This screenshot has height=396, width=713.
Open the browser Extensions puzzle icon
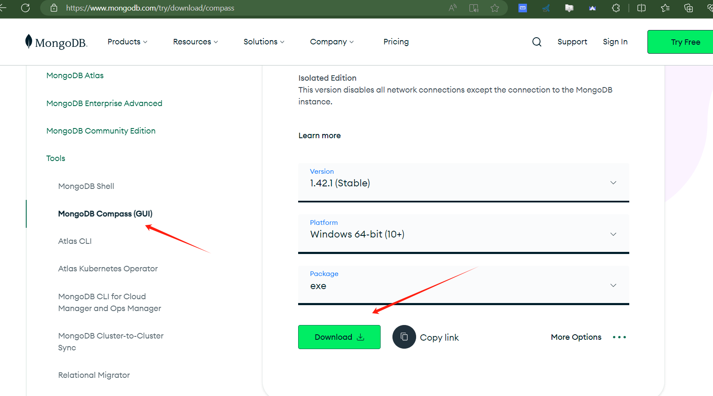[616, 8]
